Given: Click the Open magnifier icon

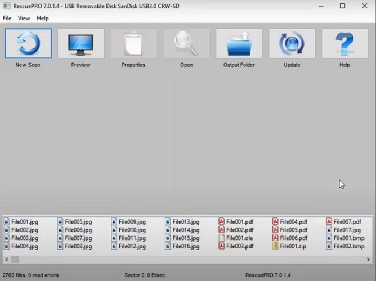Looking at the screenshot, I should tap(186, 43).
